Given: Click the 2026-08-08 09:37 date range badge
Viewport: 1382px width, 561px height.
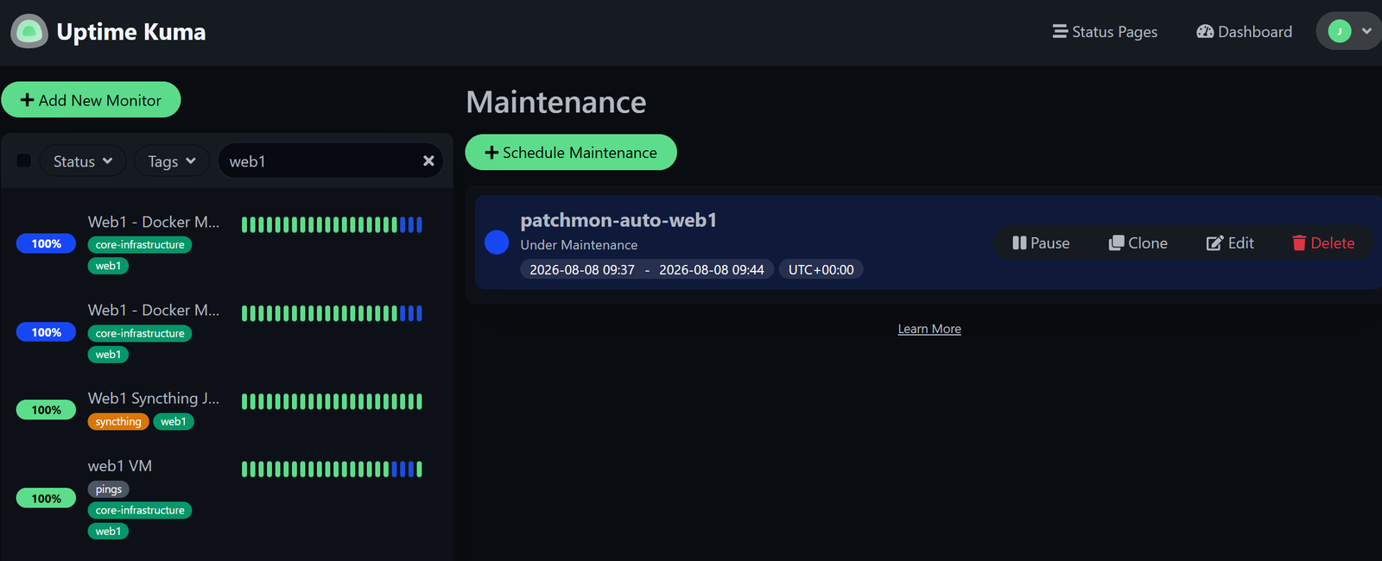Looking at the screenshot, I should 646,269.
